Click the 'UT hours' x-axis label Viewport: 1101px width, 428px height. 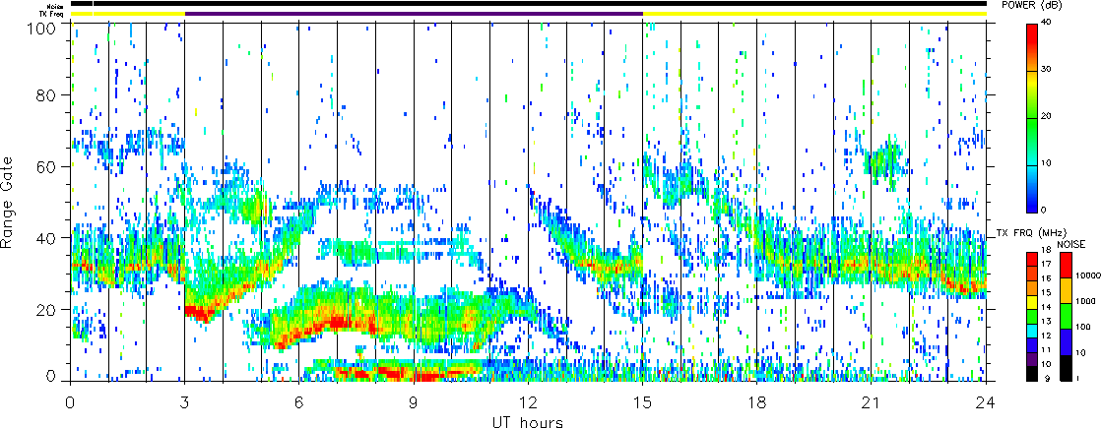[528, 421]
